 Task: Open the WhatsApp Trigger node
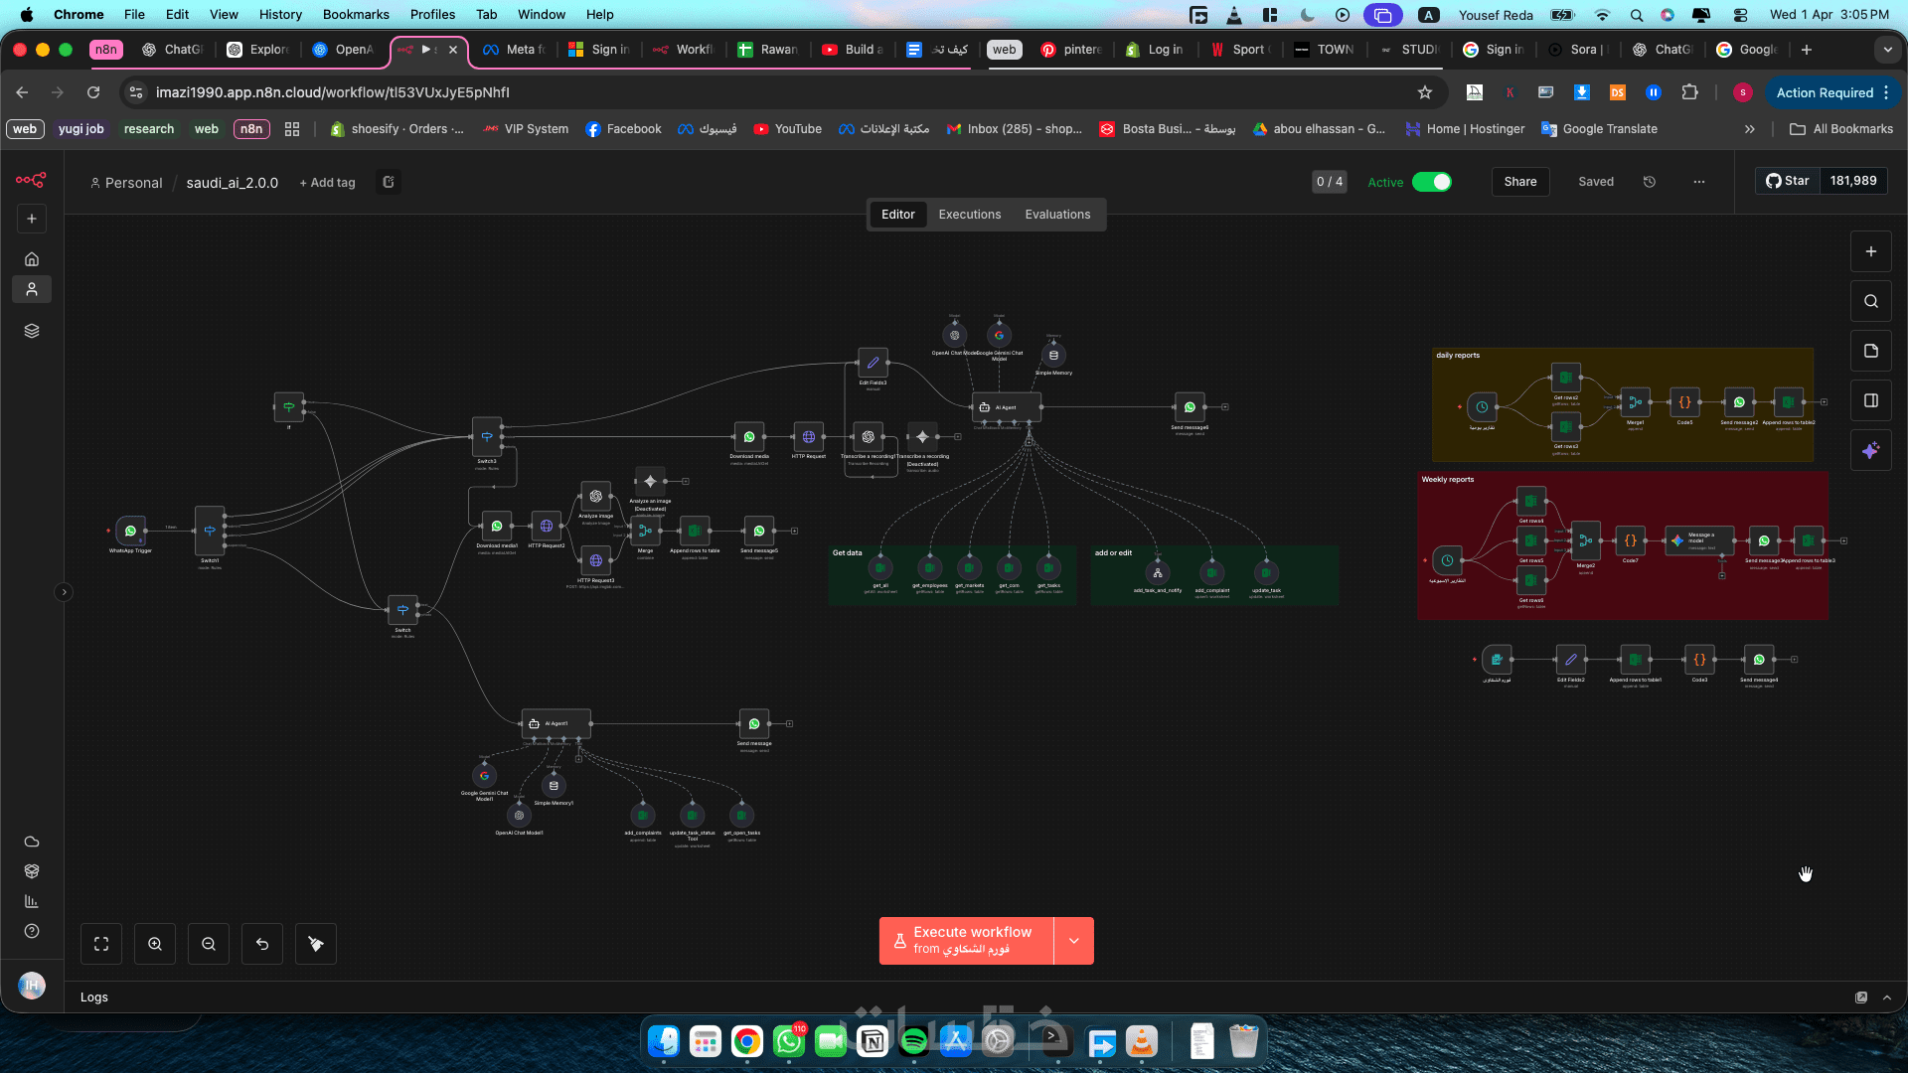point(130,531)
